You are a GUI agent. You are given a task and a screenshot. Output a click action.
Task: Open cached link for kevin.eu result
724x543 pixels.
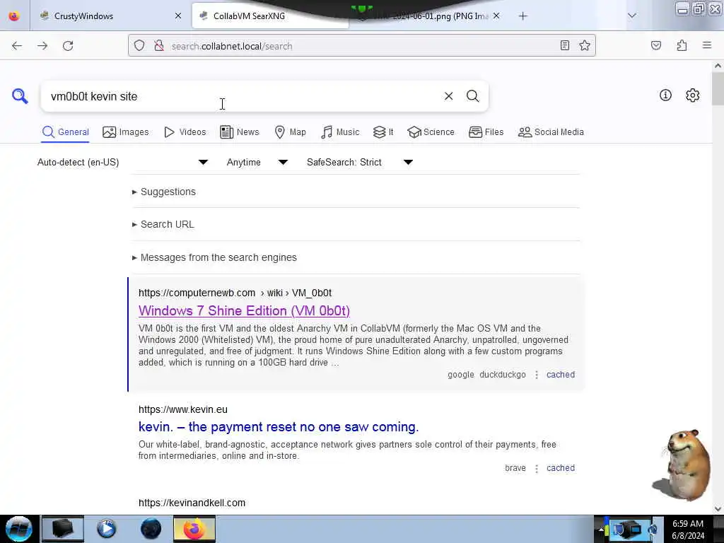click(x=561, y=468)
